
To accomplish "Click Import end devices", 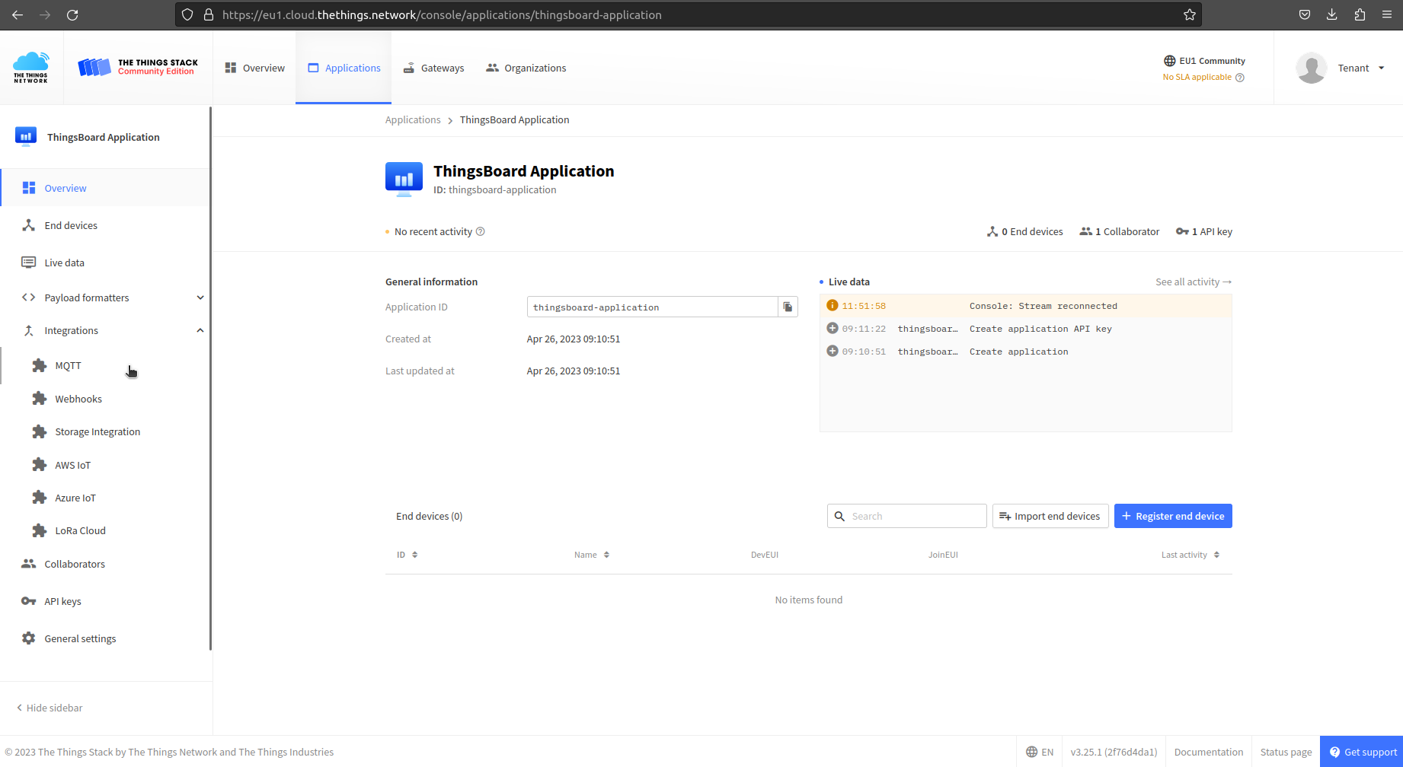I will click(x=1050, y=516).
